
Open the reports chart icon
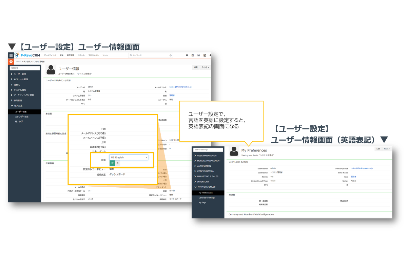click(x=199, y=55)
